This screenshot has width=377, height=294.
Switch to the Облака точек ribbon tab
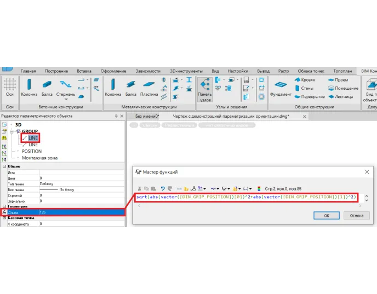coord(311,71)
